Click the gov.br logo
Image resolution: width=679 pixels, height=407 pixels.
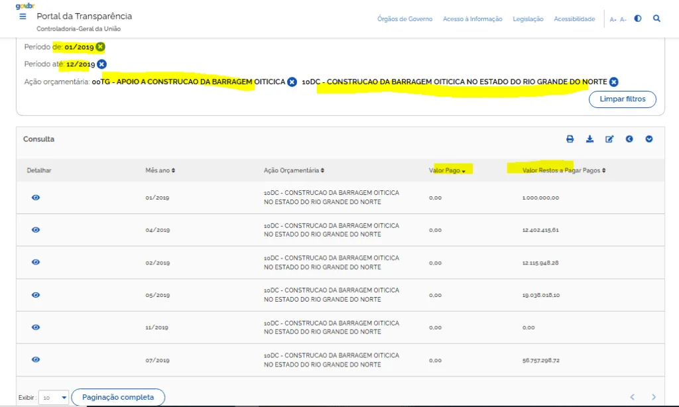(x=25, y=5)
